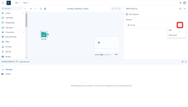Click the redo arrow in the toolbar
Image resolution: width=188 pixels, height=107 pixels.
point(35,9)
